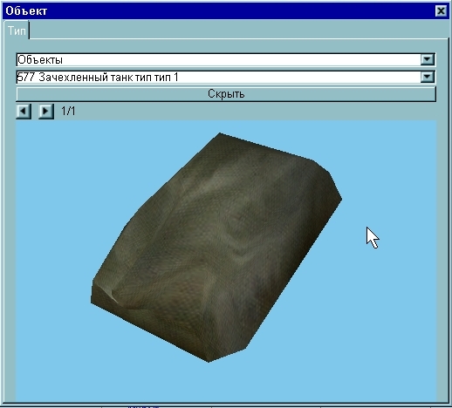Click the Объект title text label
The width and height of the screenshot is (452, 408).
[26, 11]
